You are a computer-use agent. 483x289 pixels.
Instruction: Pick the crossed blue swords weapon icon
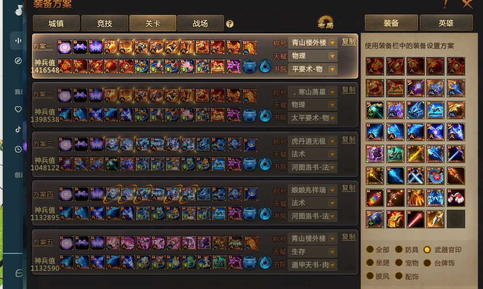click(415, 176)
